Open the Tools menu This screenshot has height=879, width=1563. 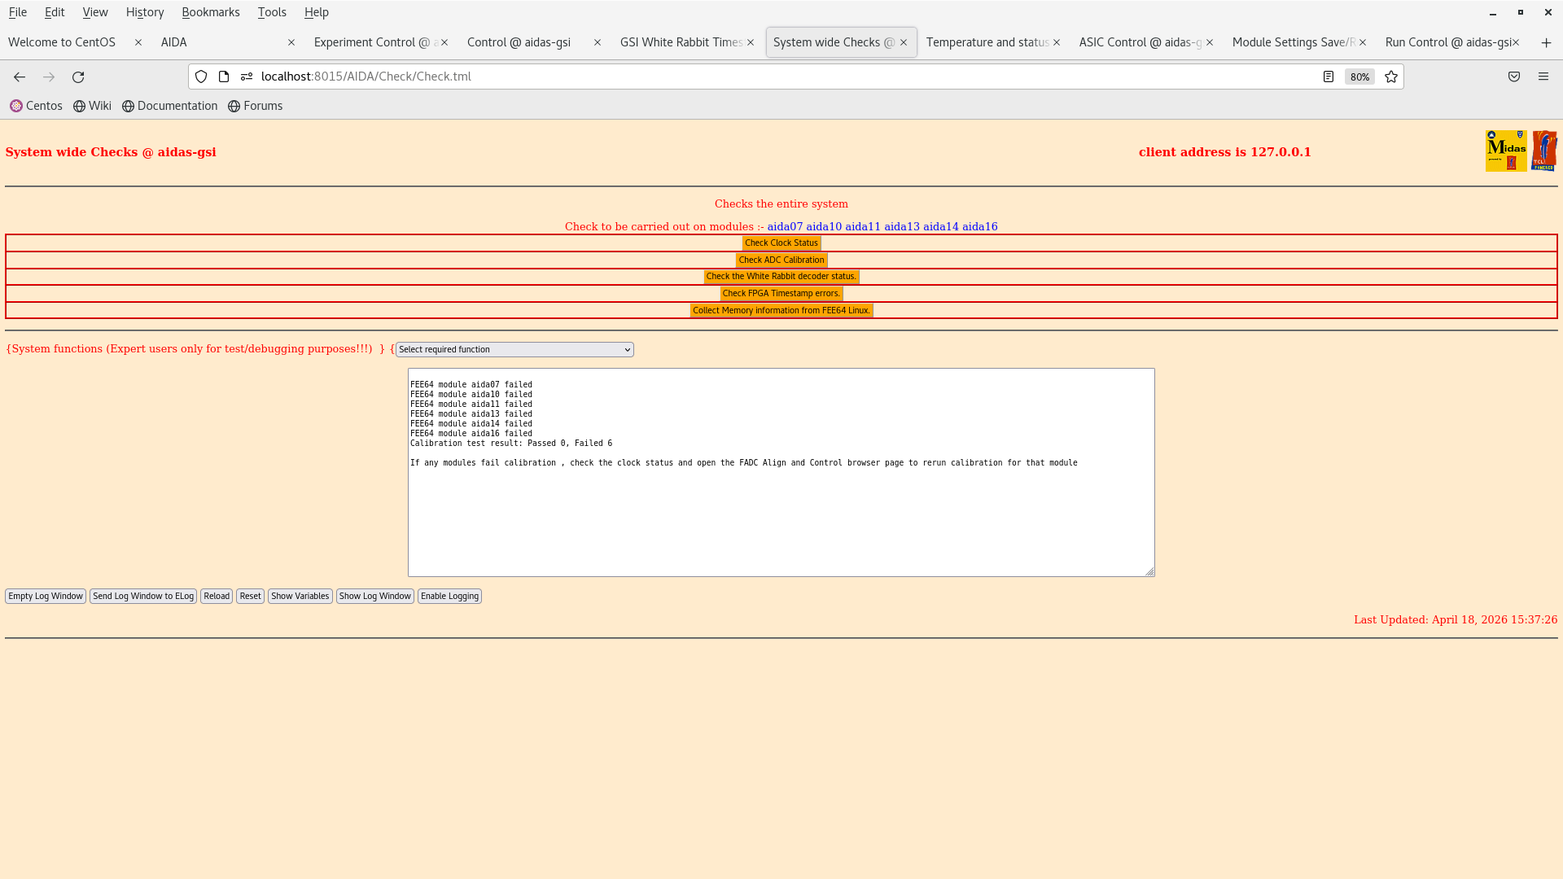click(x=272, y=12)
